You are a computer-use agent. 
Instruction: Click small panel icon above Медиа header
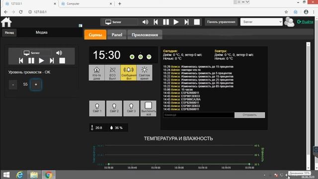[x=80, y=25]
